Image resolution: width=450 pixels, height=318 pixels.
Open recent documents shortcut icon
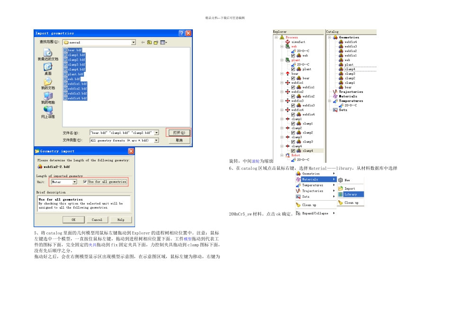point(48,54)
